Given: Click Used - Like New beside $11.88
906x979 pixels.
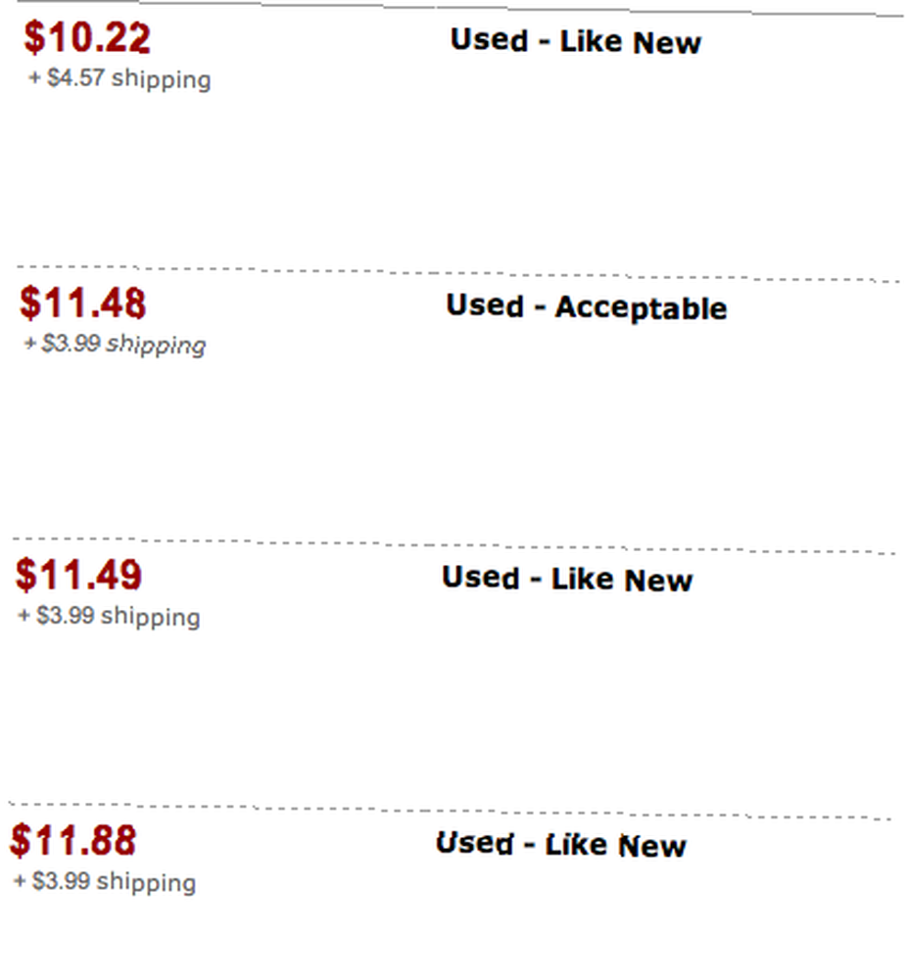Looking at the screenshot, I should pos(561,845).
